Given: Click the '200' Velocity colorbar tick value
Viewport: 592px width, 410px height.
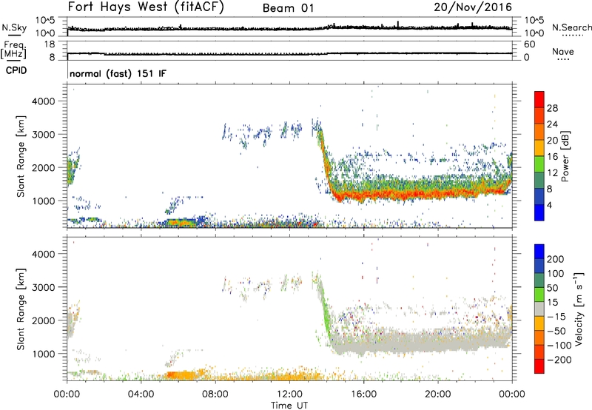Looking at the screenshot, I should 556,259.
